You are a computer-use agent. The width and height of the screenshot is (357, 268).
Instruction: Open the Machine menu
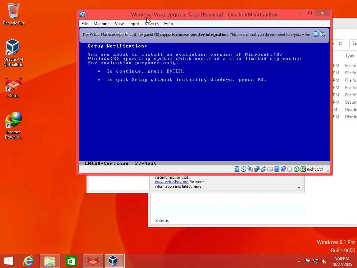[101, 24]
